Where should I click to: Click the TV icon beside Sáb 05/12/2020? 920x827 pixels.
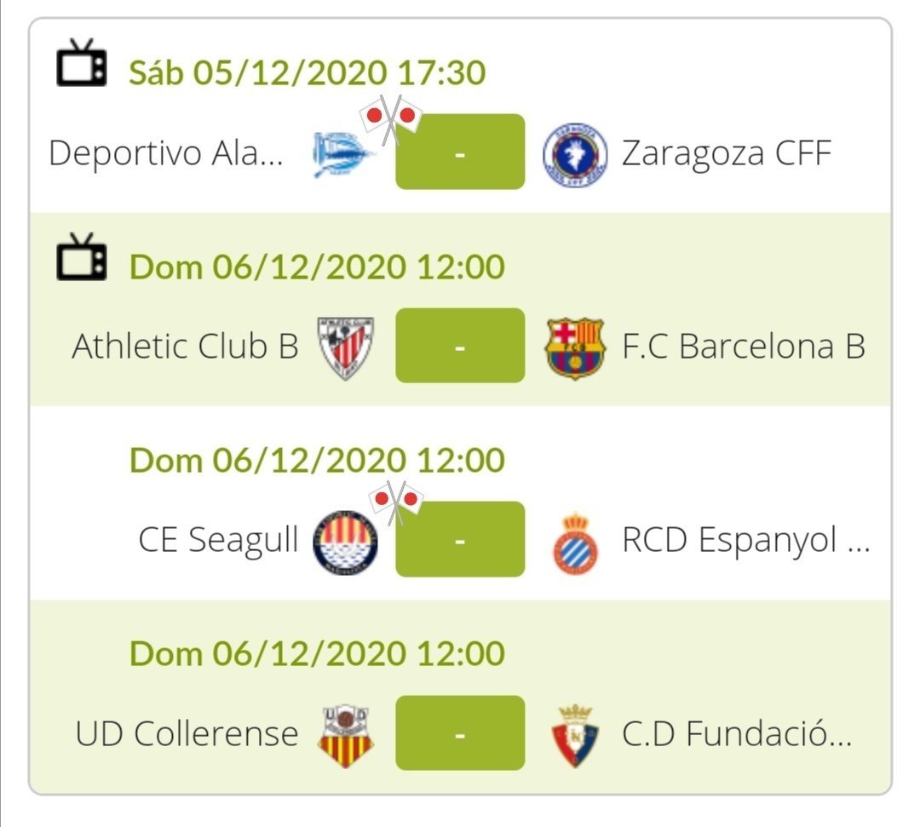click(82, 63)
